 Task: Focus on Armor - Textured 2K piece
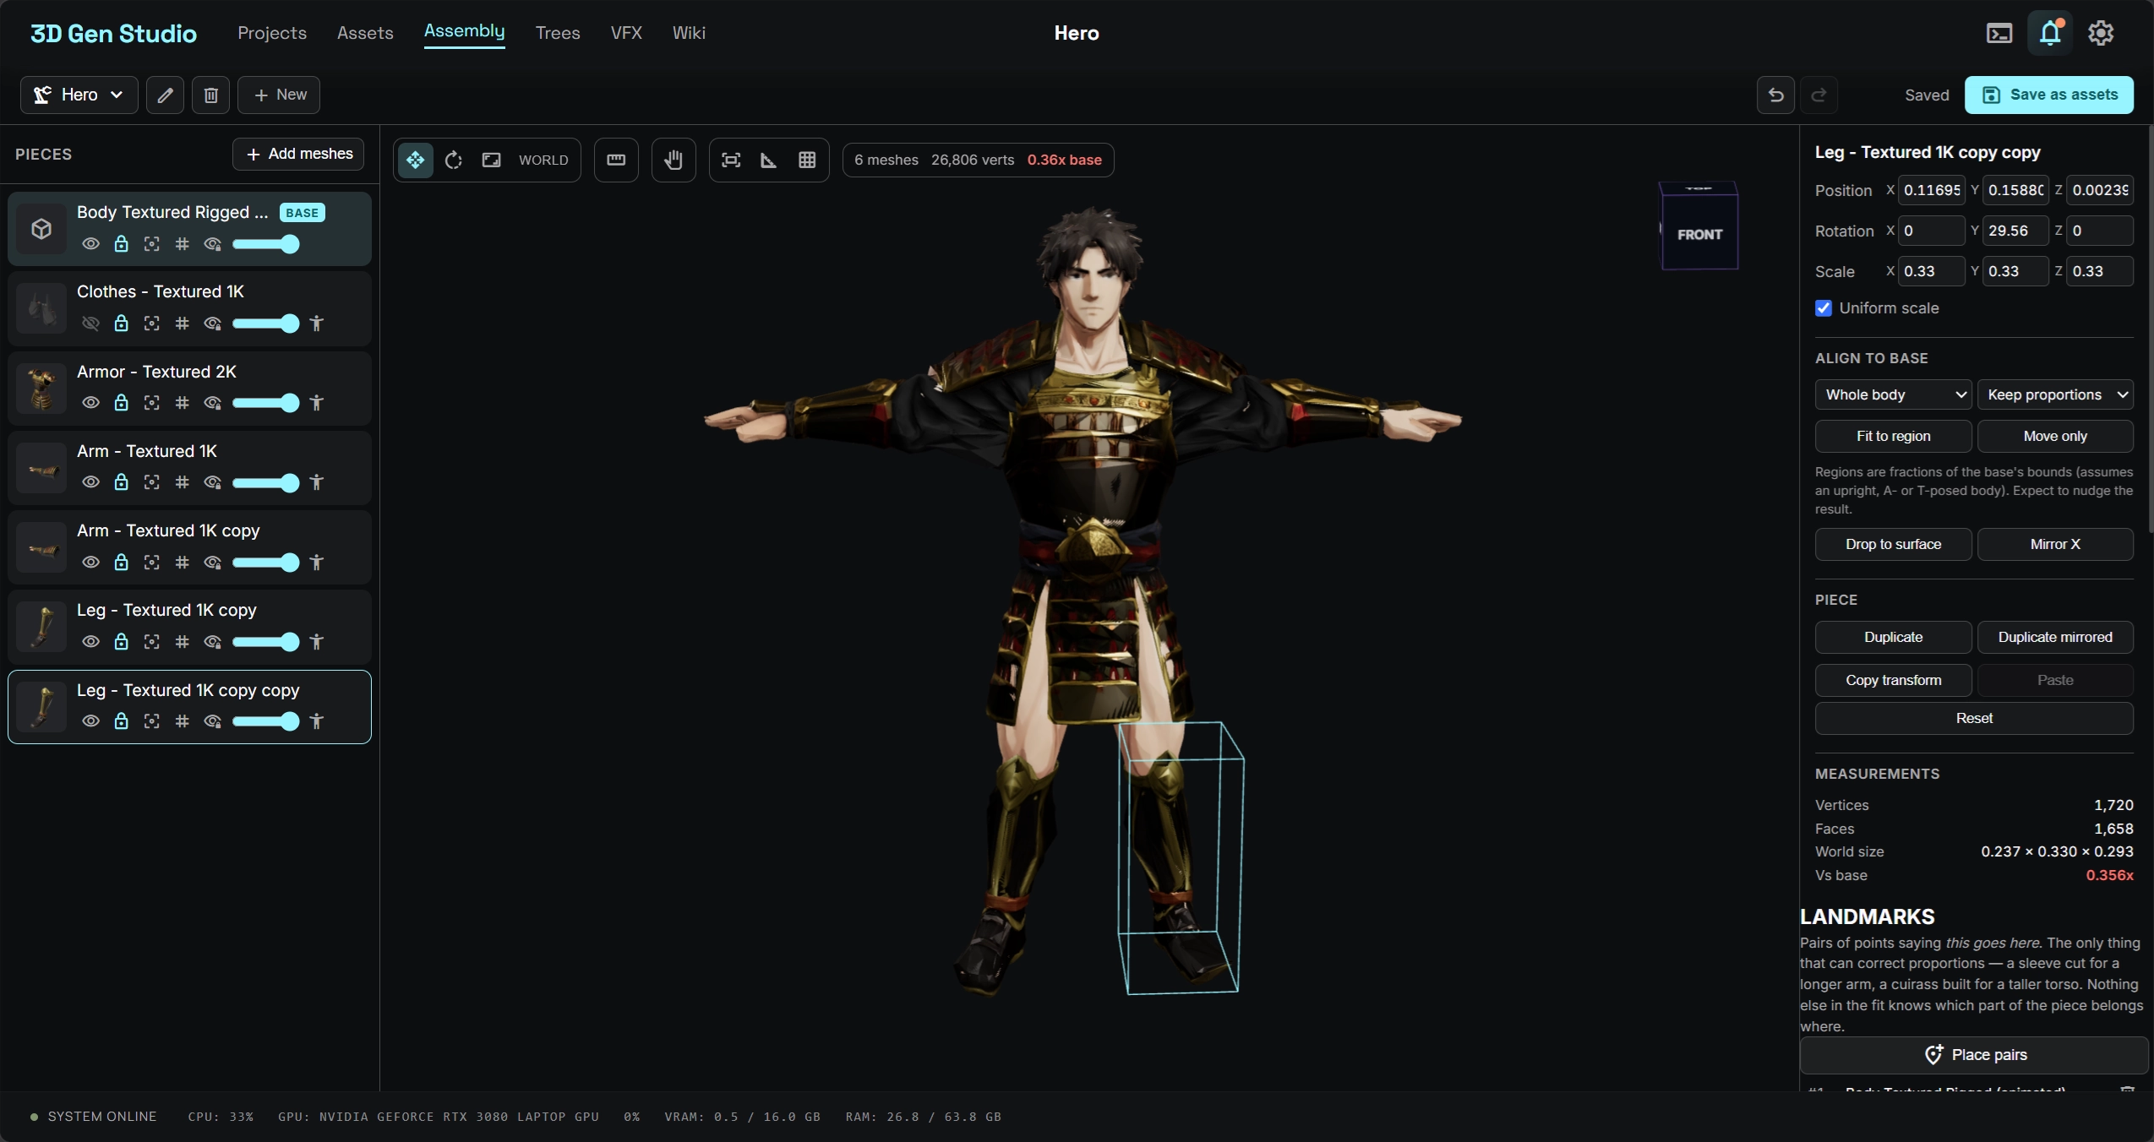[x=151, y=403]
